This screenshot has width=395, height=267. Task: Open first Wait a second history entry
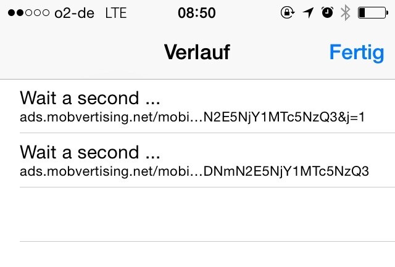point(197,106)
